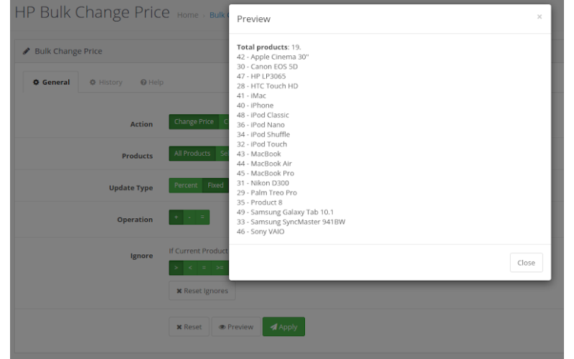
Task: Open the Help tab
Action: coord(152,82)
